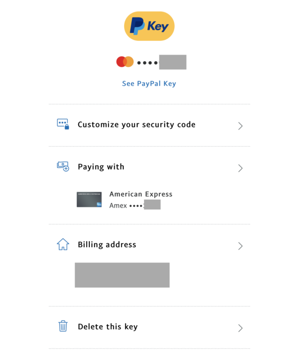Image resolution: width=298 pixels, height=354 pixels.
Task: Click the Billing address house icon
Action: [x=63, y=244]
